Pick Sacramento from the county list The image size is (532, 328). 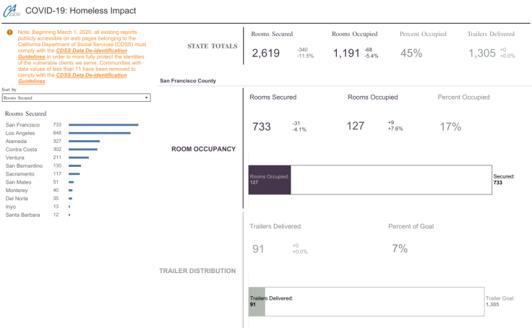(x=20, y=174)
